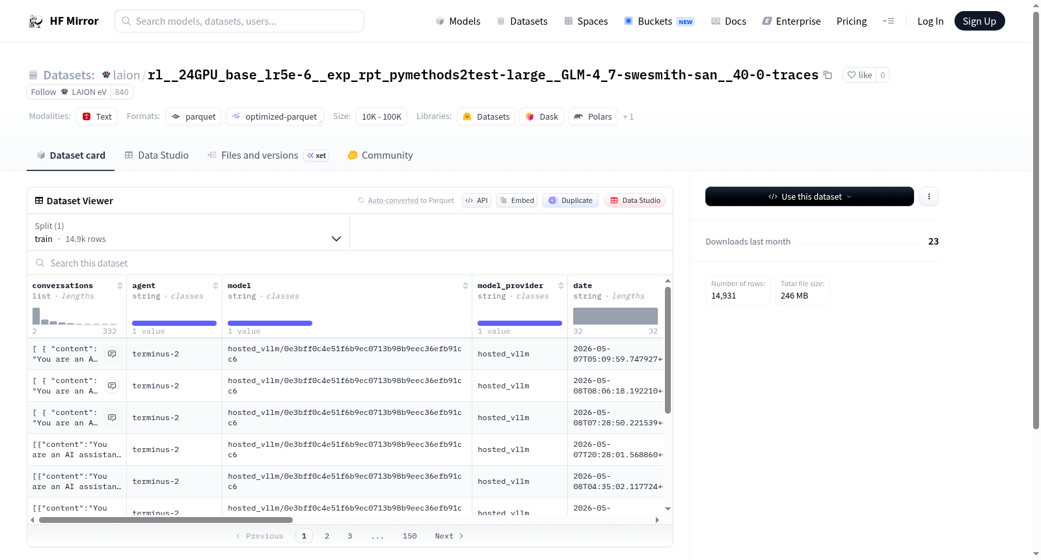1041x560 pixels.
Task: Sort the model column
Action: click(x=465, y=286)
